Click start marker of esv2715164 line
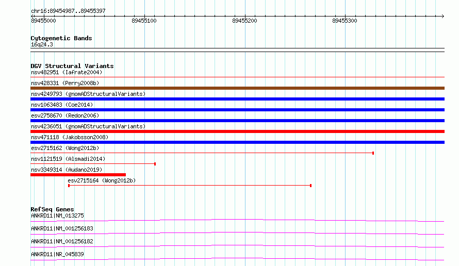This screenshot has width=459, height=266. pos(69,186)
